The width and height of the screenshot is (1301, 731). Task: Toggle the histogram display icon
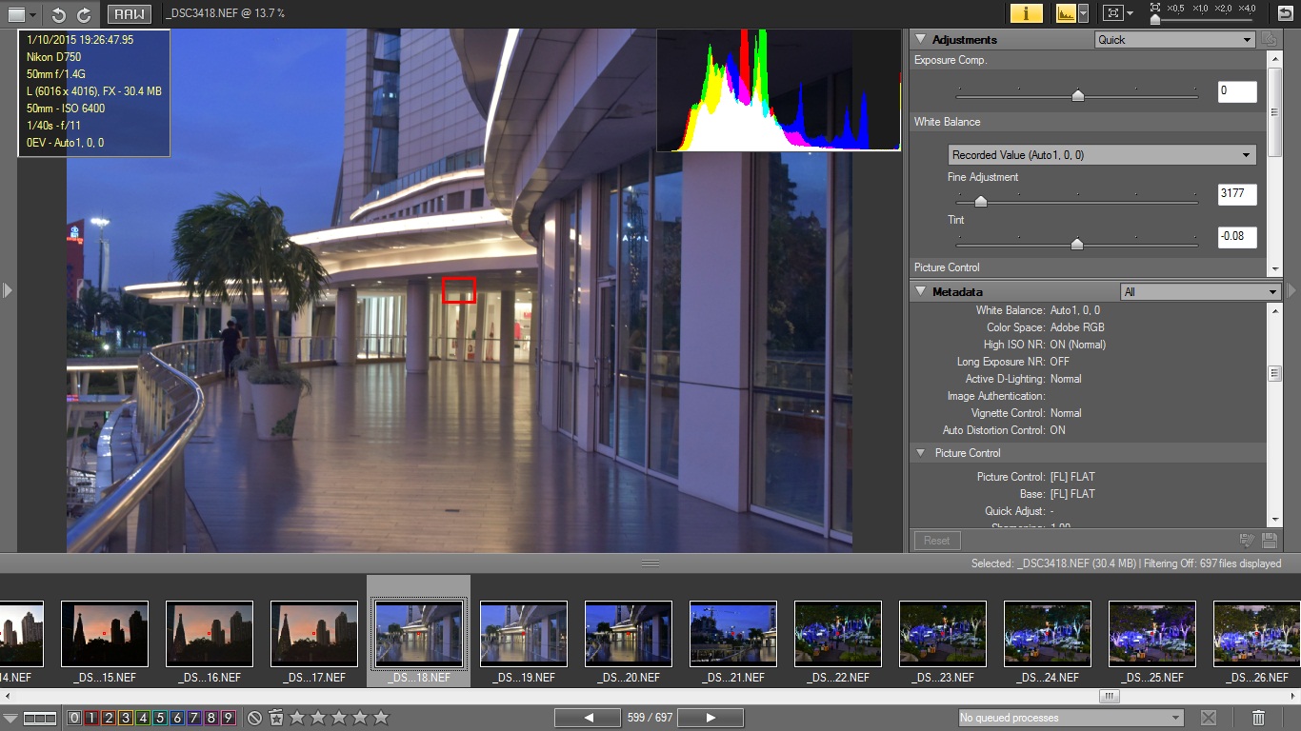[1066, 13]
